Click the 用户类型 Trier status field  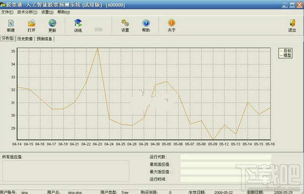point(130,192)
